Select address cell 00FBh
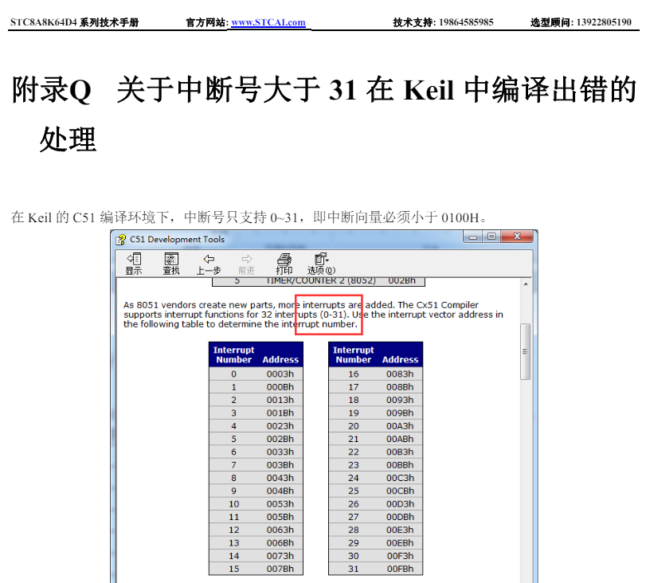 400,569
